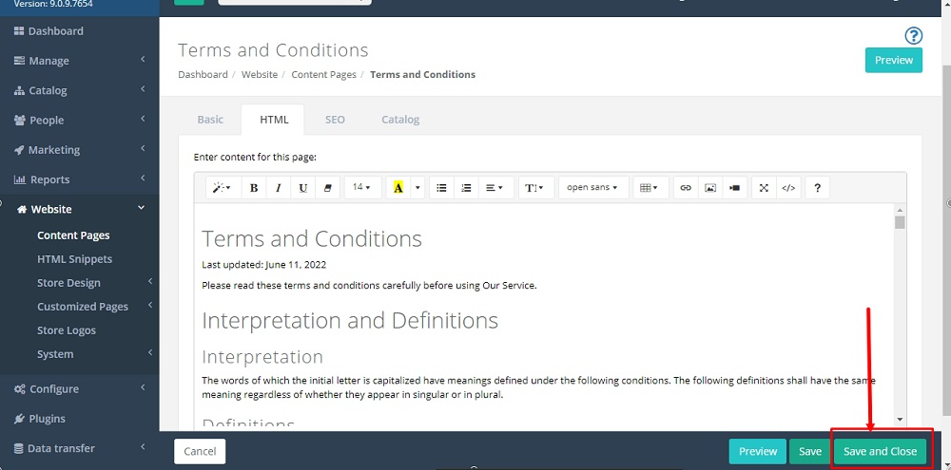Expand the Configure sidebar menu

tap(80, 389)
